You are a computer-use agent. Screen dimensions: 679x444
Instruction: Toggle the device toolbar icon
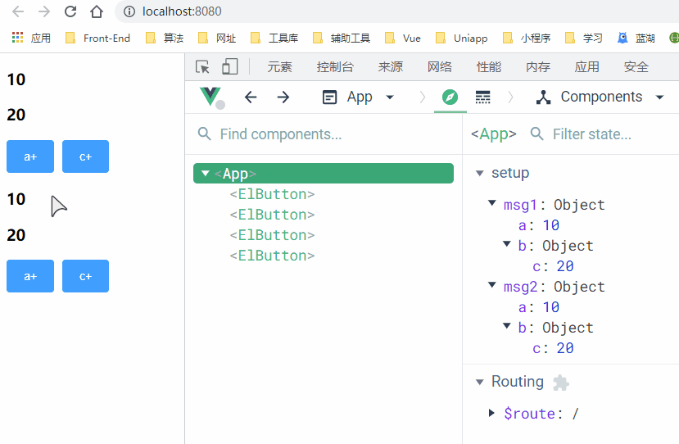(x=230, y=66)
